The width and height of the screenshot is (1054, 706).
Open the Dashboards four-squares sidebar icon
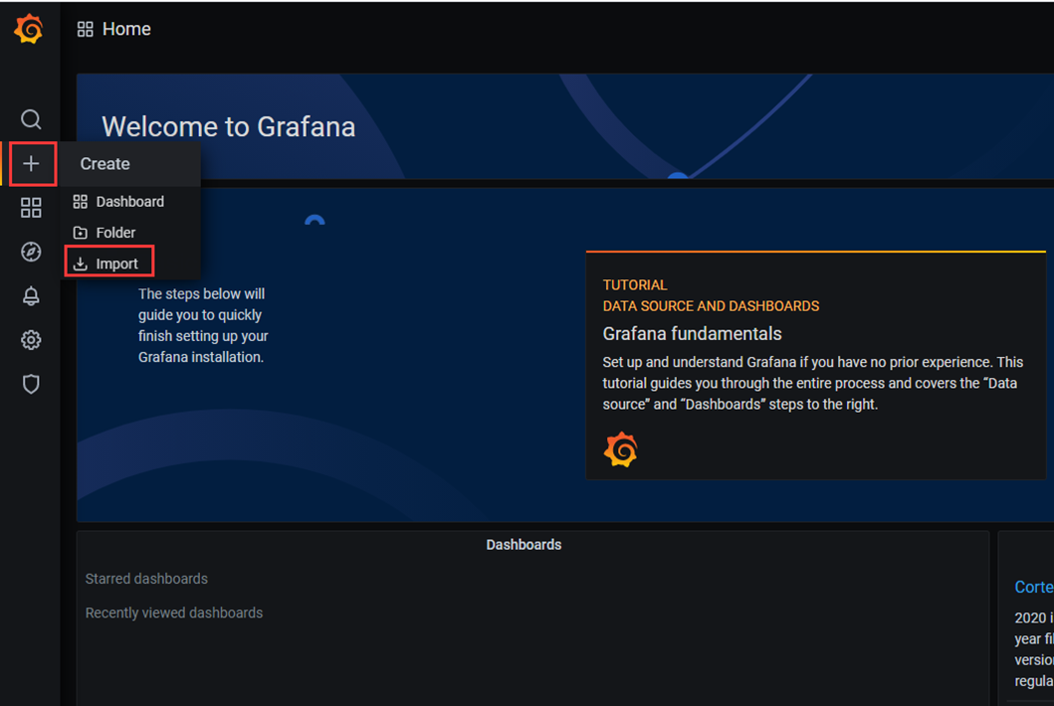click(x=31, y=208)
